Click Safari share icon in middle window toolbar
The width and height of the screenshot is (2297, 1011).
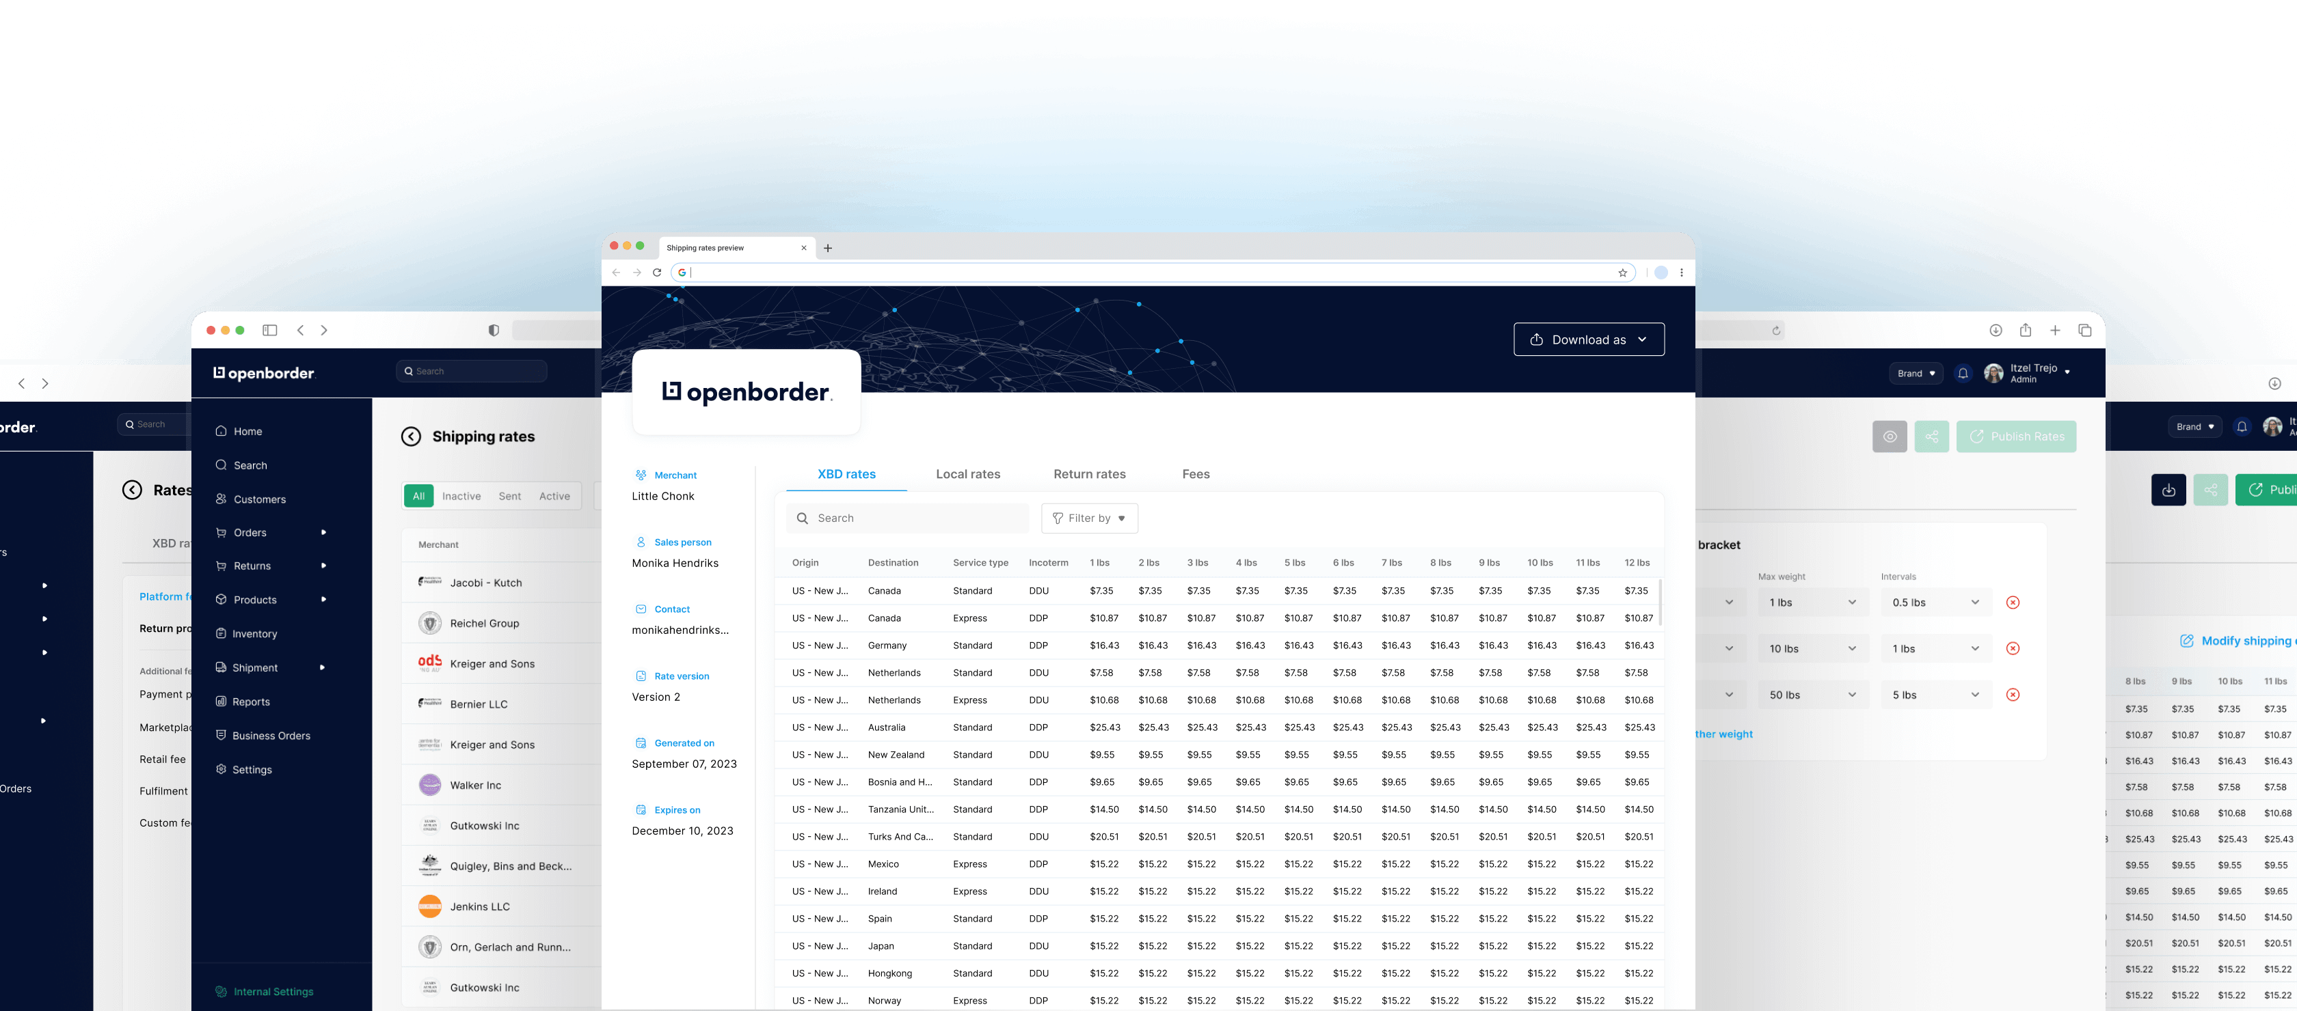(2025, 331)
